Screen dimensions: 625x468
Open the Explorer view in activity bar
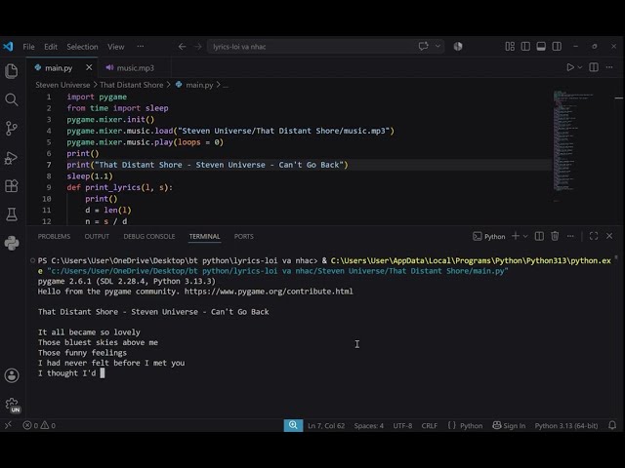[12, 71]
